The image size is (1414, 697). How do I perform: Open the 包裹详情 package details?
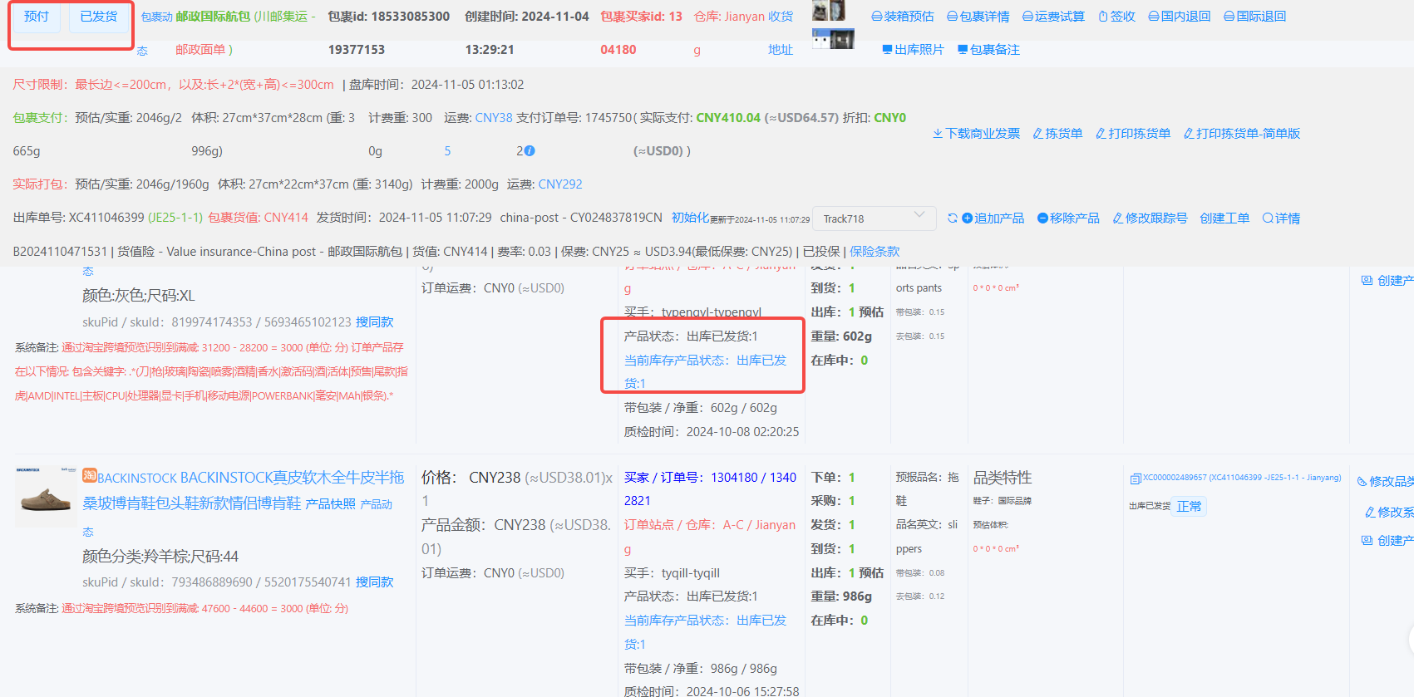(x=978, y=17)
